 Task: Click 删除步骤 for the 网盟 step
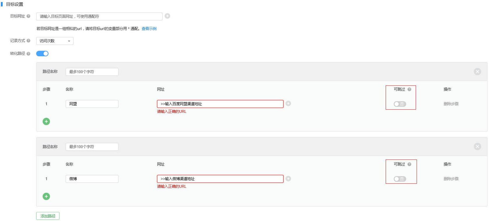point(451,104)
